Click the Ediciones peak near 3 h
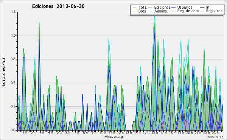Screen dimensions: 227x140 [39, 22]
